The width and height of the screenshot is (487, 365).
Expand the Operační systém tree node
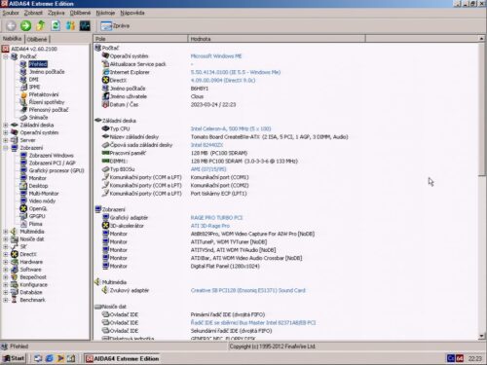6,132
